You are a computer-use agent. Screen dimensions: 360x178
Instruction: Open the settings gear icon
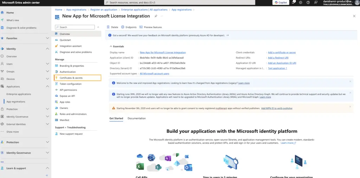tap(301, 2)
